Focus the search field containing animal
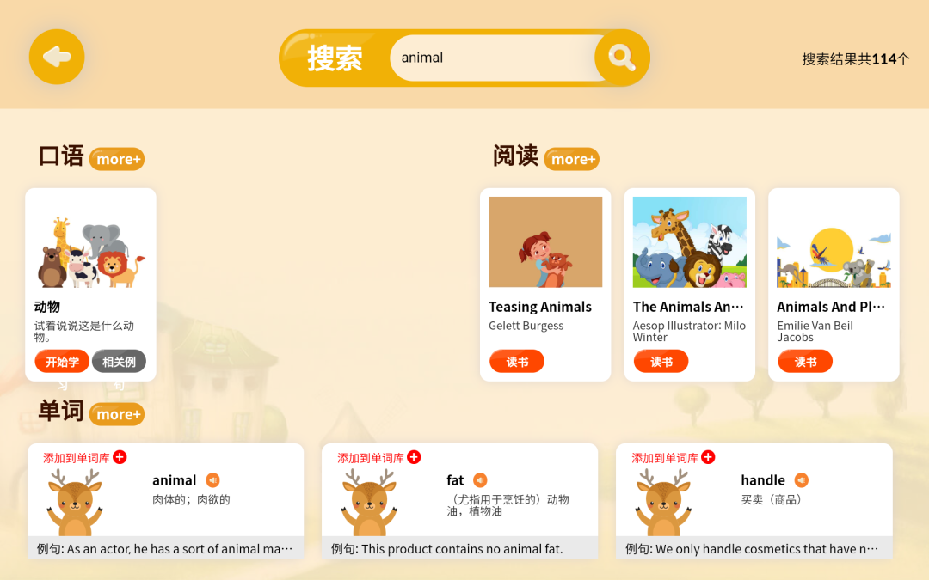929x580 pixels. [493, 58]
